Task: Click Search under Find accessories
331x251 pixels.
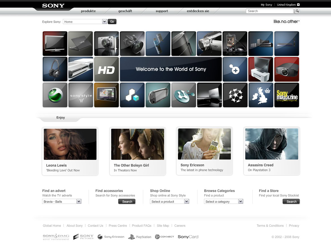Action: [x=127, y=202]
